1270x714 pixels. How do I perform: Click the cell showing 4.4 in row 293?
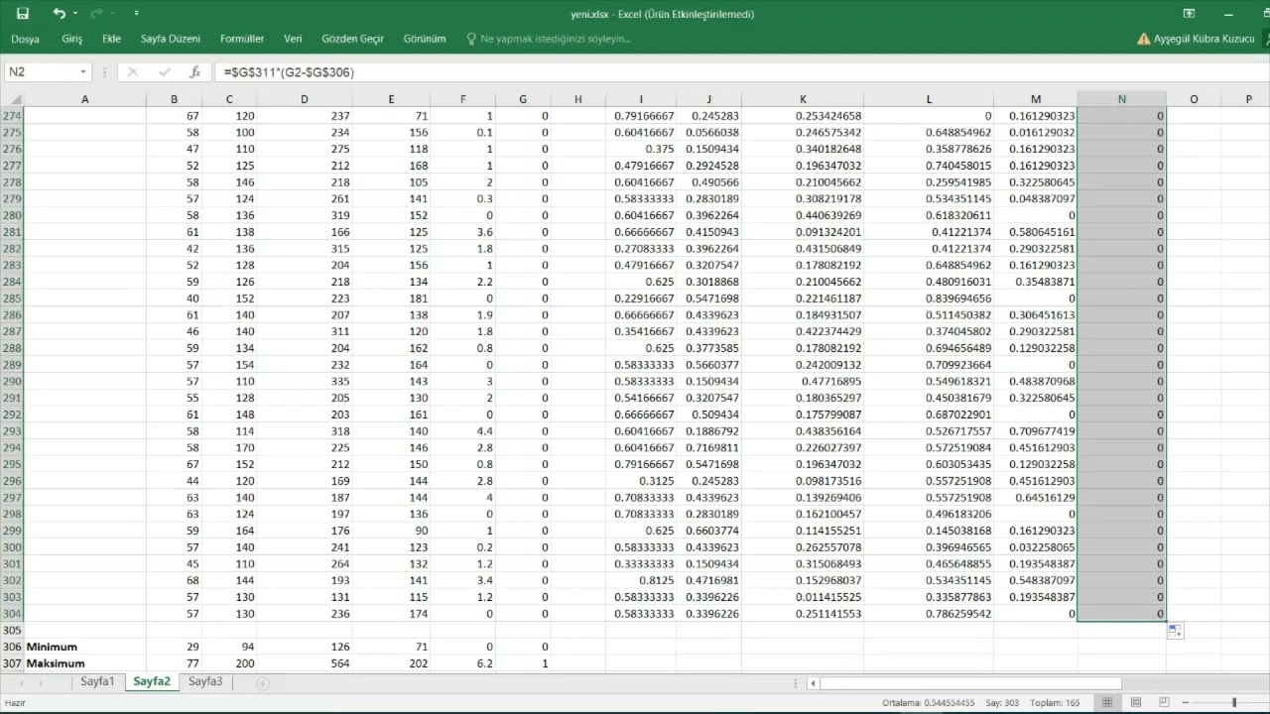(462, 431)
